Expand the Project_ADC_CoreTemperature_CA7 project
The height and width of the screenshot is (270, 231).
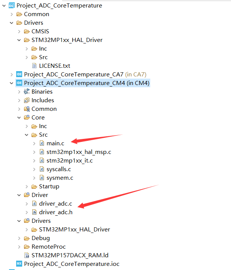[12, 75]
